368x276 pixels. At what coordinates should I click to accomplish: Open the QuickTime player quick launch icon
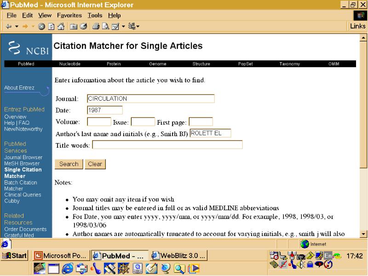(138, 269)
